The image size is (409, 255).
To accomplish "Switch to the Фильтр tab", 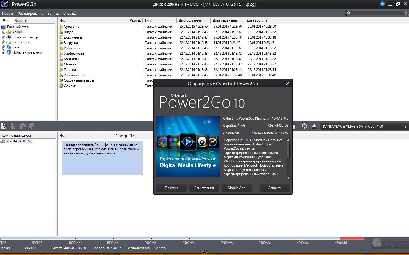I will [x=21, y=20].
